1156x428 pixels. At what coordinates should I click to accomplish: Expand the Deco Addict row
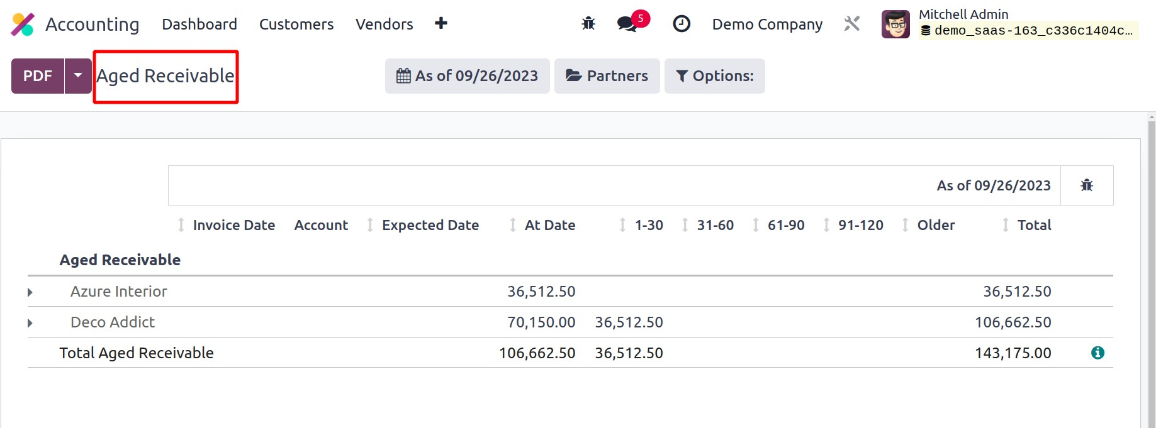[30, 323]
